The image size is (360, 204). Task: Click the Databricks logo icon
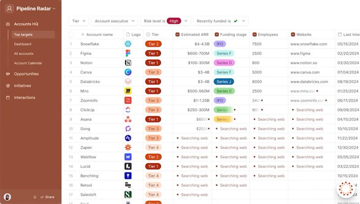coord(128,82)
